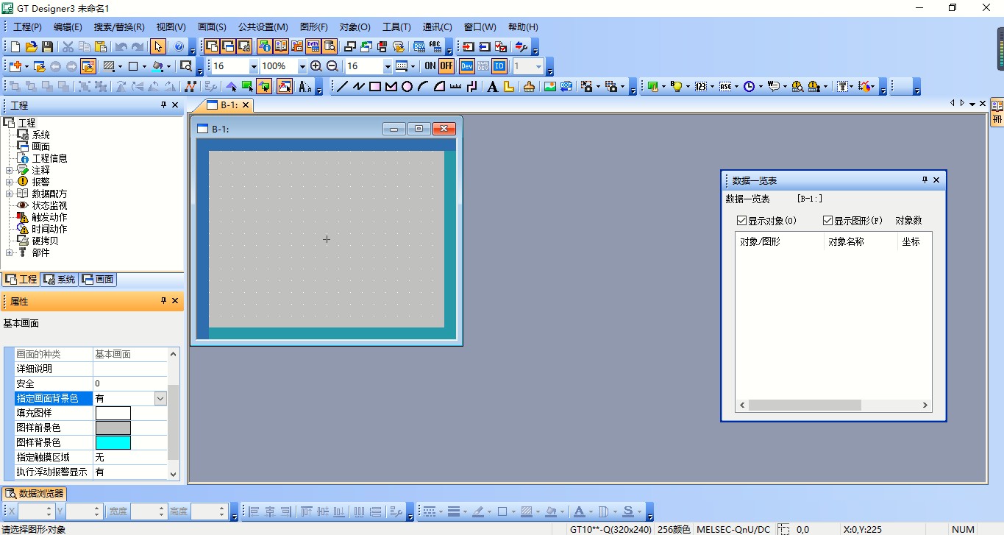This screenshot has width=1004, height=535.
Task: Activate the selection arrow pointer tool
Action: 158,46
